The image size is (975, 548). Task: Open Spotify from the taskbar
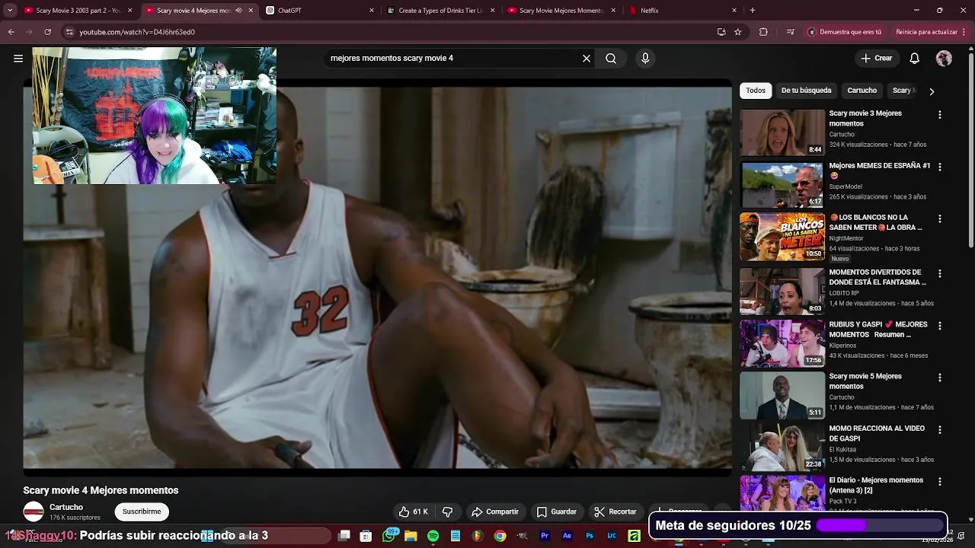[433, 536]
